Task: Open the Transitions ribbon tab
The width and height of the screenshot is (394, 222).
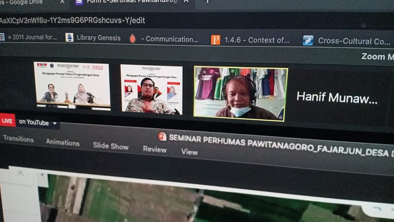Action: point(18,139)
